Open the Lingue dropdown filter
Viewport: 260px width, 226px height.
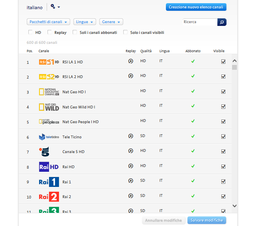[x=85, y=22]
